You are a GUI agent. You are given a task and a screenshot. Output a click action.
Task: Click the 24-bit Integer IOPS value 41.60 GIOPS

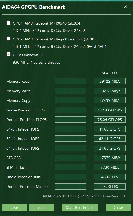110,129
